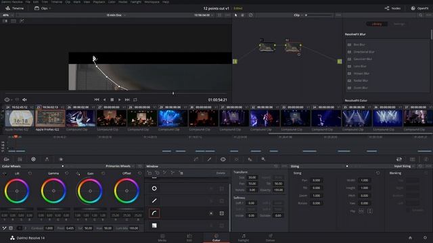Toggle the Nodes editor panel

click(392, 8)
